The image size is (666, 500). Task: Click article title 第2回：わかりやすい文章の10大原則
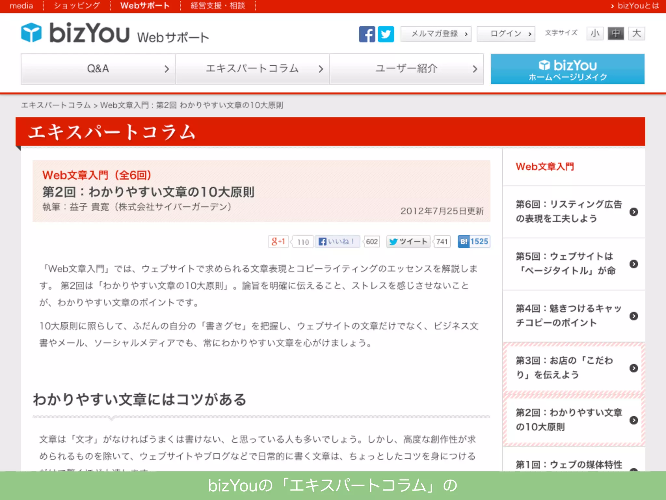coord(148,192)
